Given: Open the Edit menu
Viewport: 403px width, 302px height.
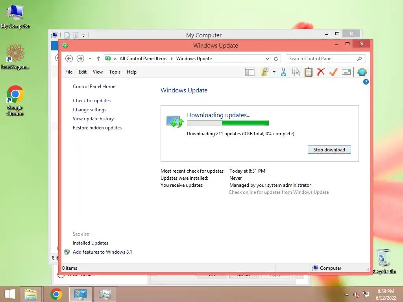Looking at the screenshot, I should pyautogui.click(x=83, y=72).
